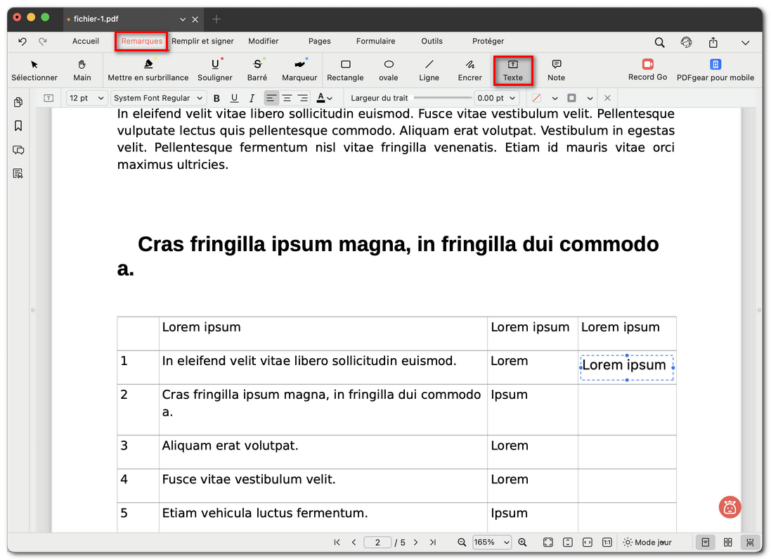771x560 pixels.
Task: Toggle italic text formatting
Action: tap(252, 98)
